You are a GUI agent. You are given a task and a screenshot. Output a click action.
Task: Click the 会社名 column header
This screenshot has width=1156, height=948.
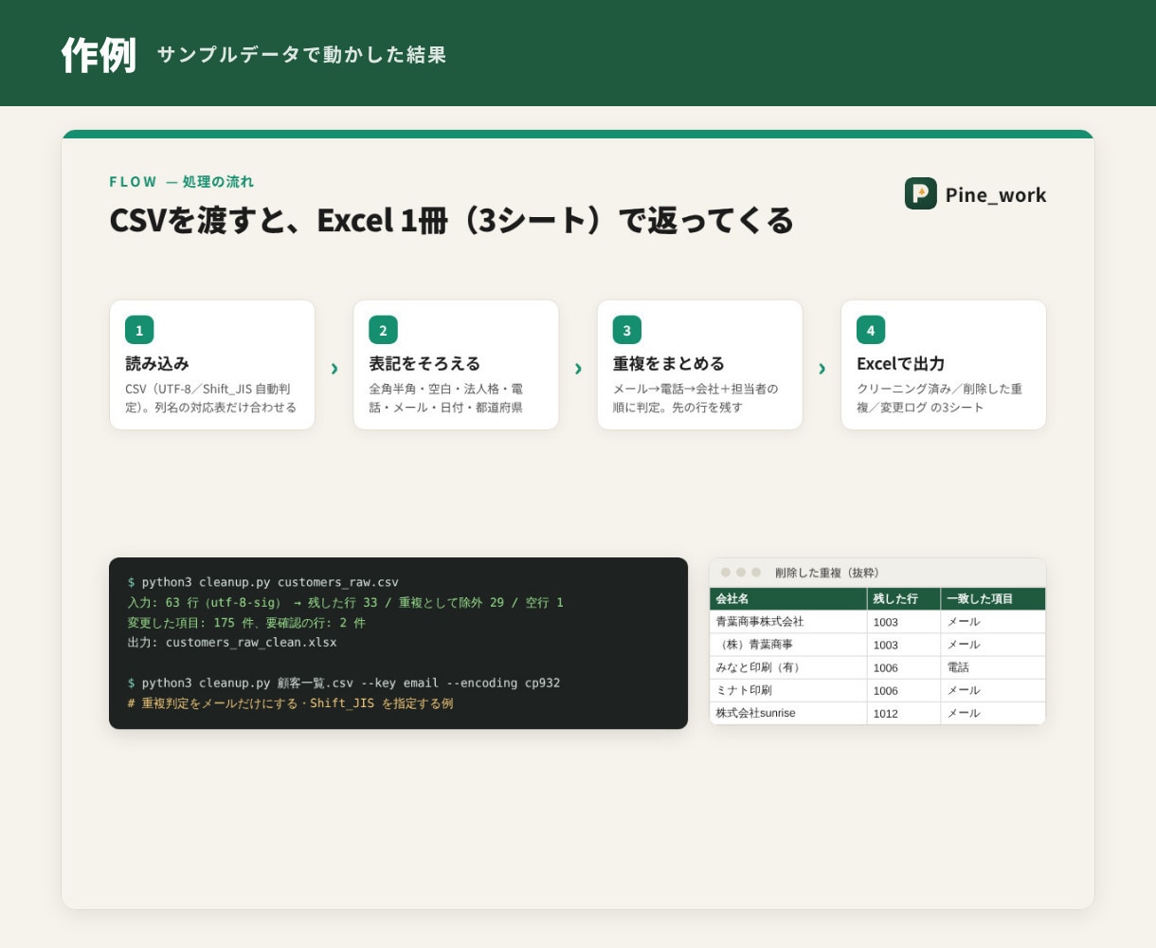[x=788, y=599]
